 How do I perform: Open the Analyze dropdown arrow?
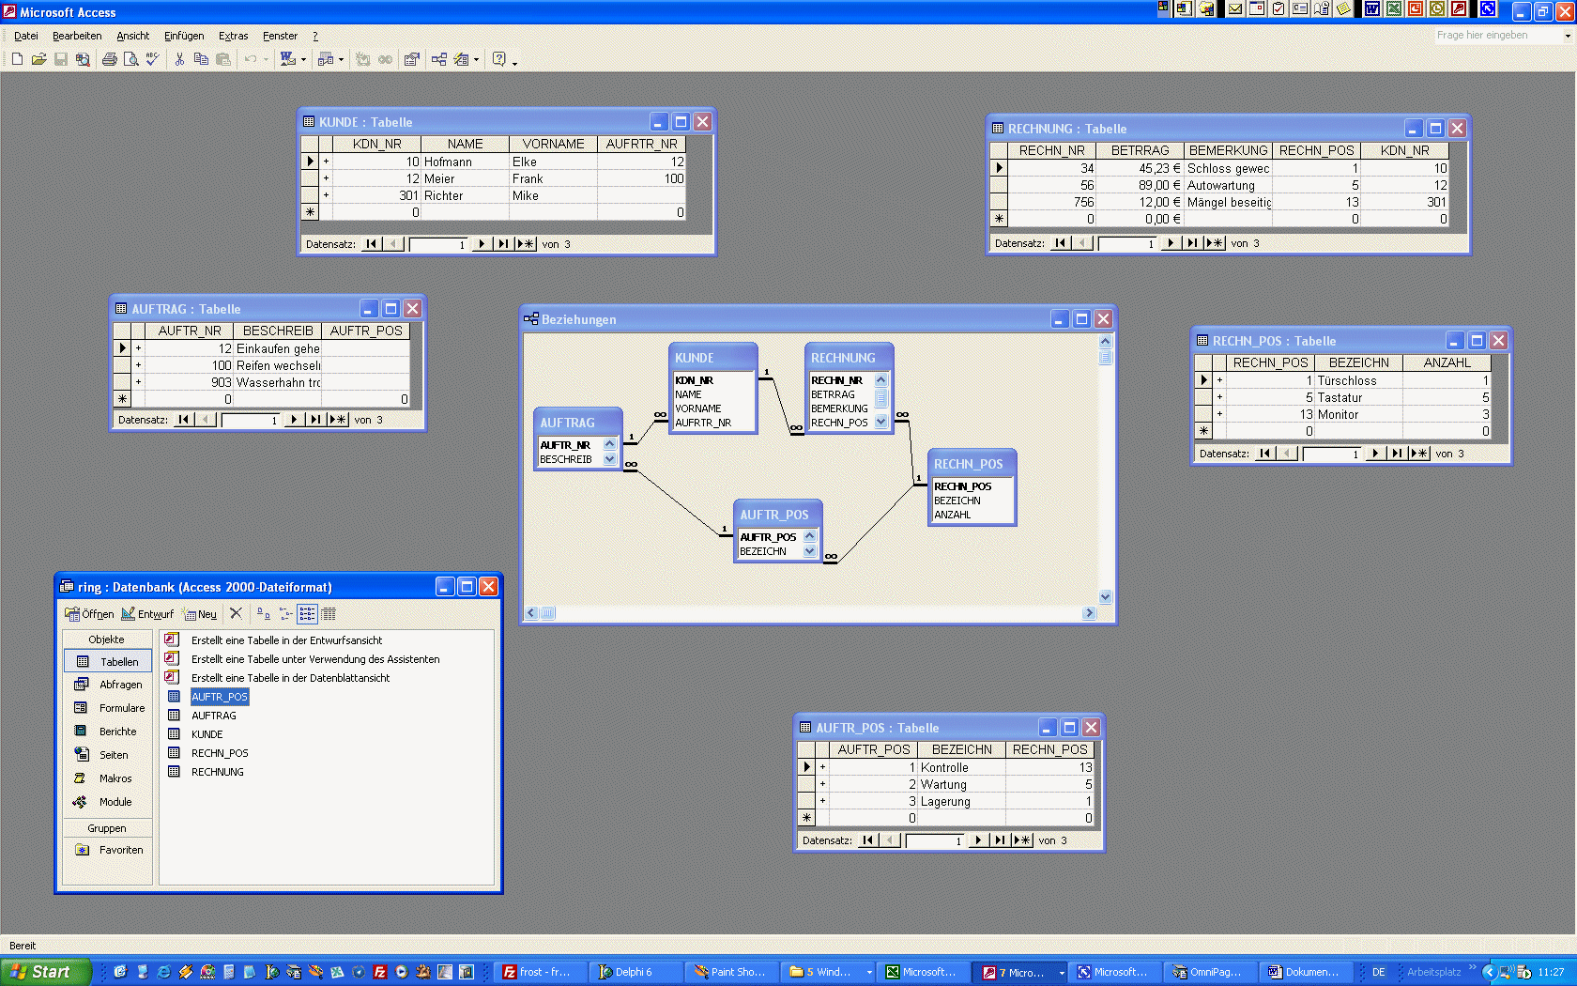point(341,59)
